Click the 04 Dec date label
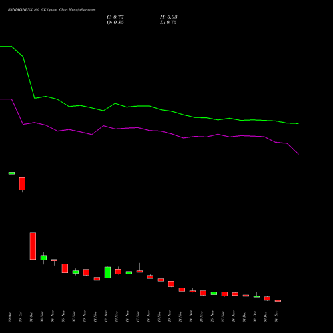Screen dimensions: 333x333 pyautogui.click(x=276, y=316)
